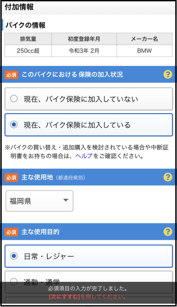Open help icon for 主な使用地

tap(168, 177)
